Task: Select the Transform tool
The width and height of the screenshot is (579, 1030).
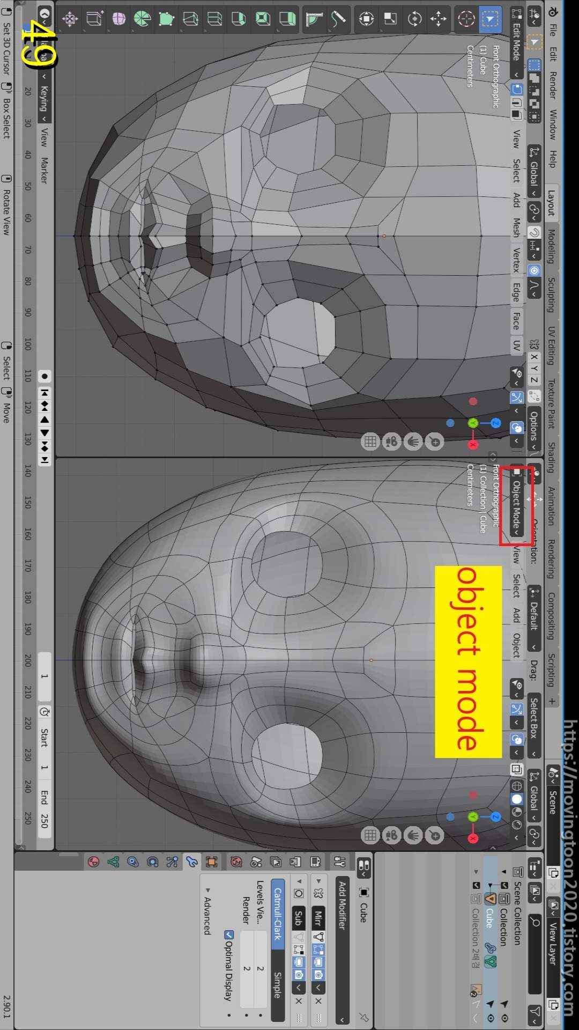Action: coord(367,19)
